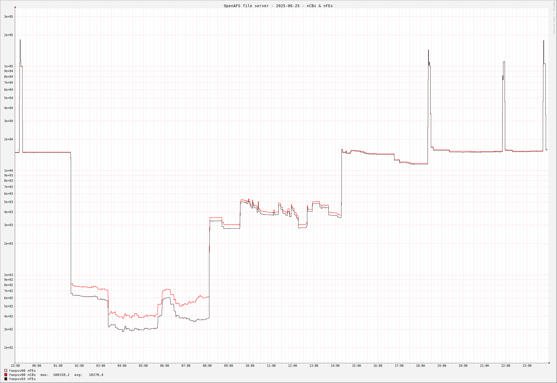Click the '14:00' x-axis time label

click(x=335, y=366)
